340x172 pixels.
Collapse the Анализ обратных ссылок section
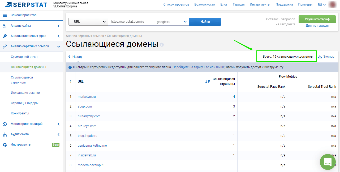(58, 47)
